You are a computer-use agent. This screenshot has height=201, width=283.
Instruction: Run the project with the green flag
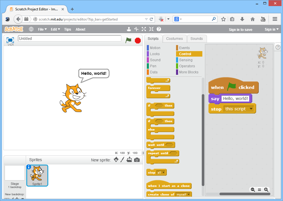coord(128,40)
